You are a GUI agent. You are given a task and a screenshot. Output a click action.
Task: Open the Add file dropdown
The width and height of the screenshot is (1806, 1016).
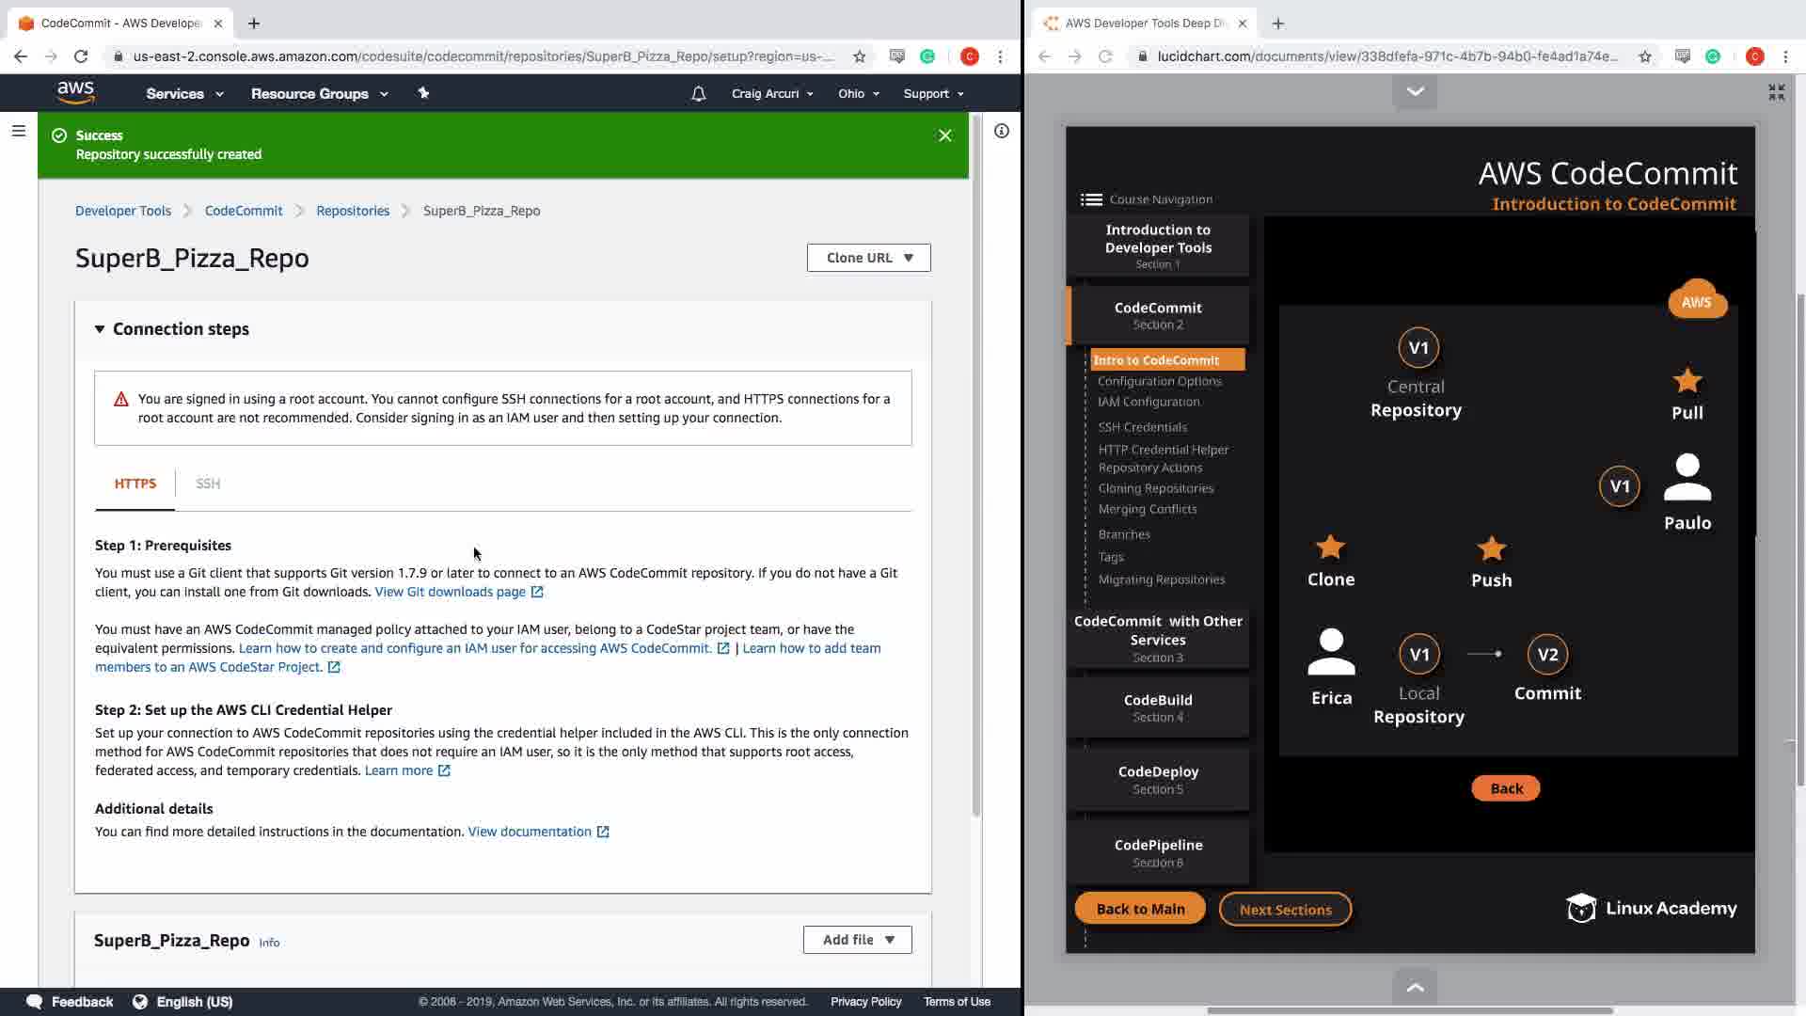[857, 940]
